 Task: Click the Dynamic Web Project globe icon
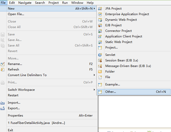(x=100, y=20)
